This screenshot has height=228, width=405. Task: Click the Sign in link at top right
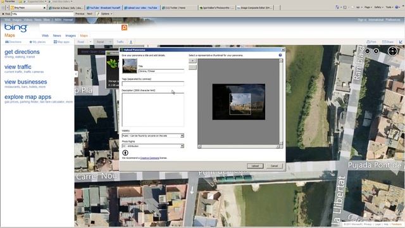click(362, 20)
